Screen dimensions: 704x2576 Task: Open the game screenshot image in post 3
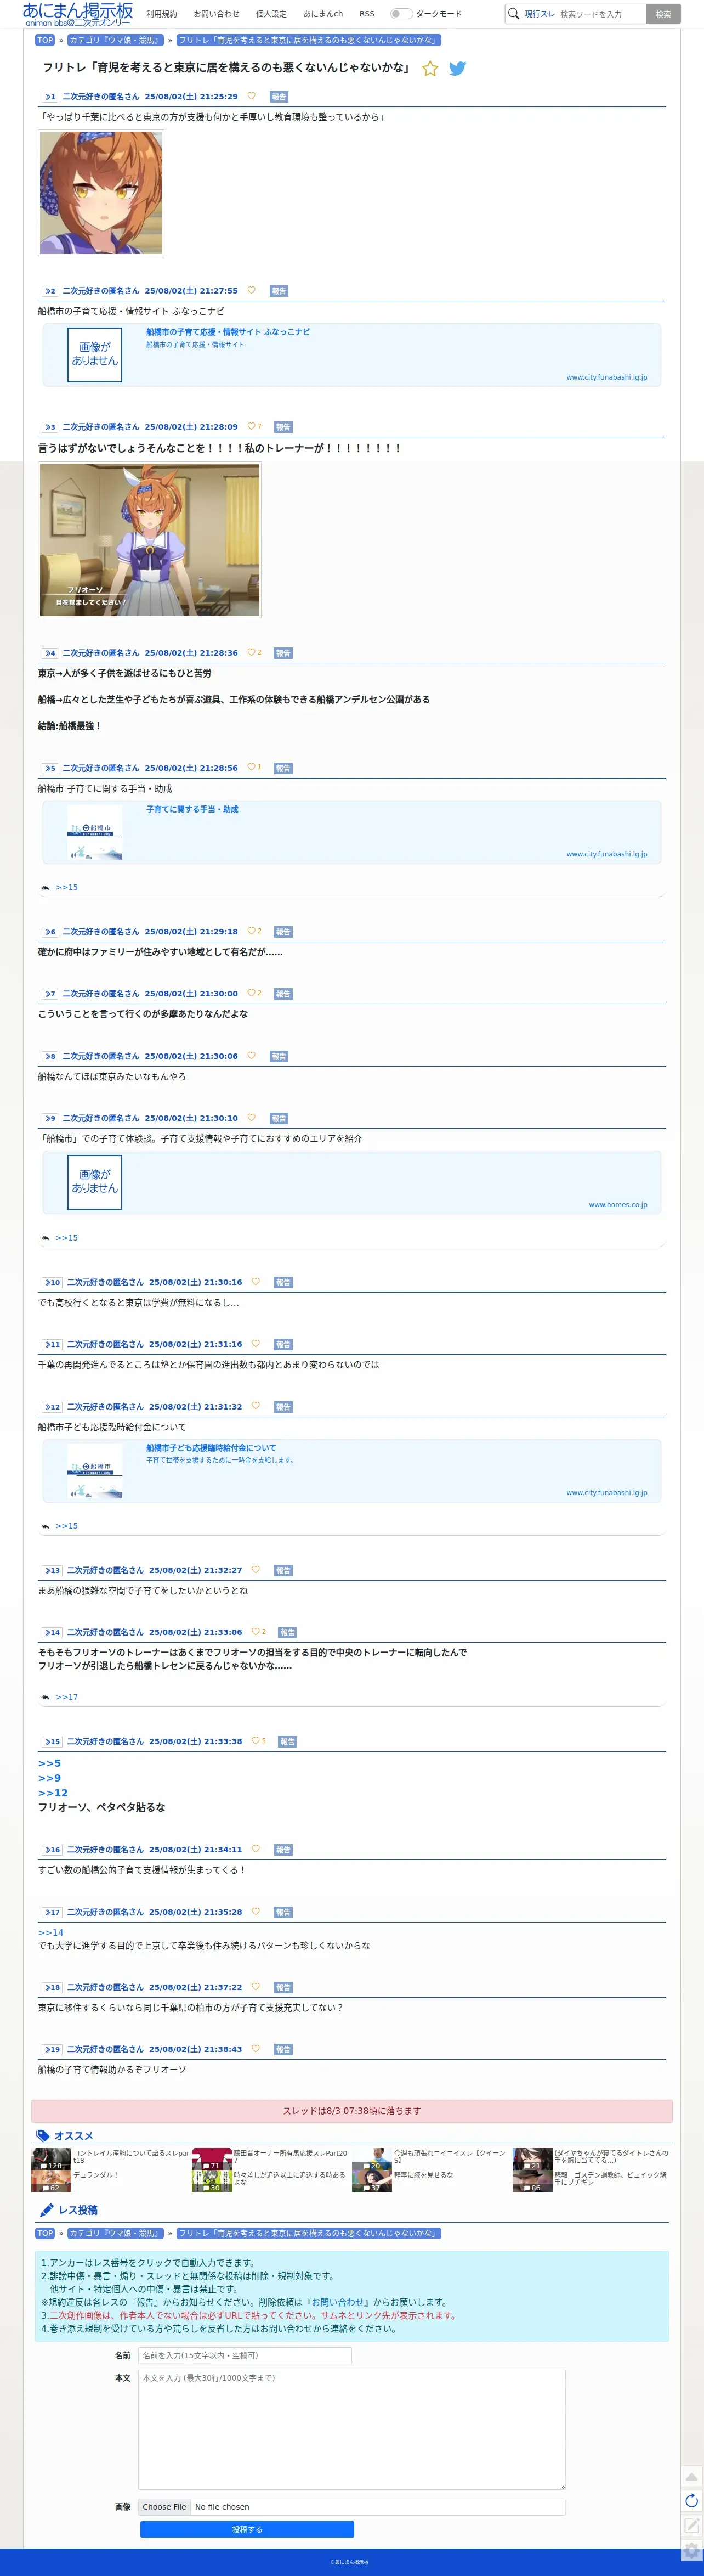pos(150,540)
